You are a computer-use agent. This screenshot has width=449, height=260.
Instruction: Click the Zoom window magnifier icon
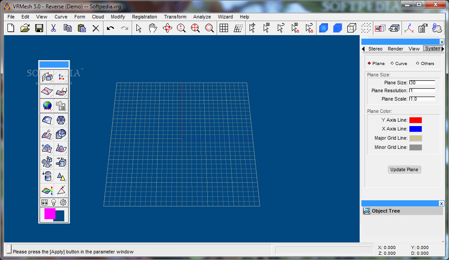point(210,28)
